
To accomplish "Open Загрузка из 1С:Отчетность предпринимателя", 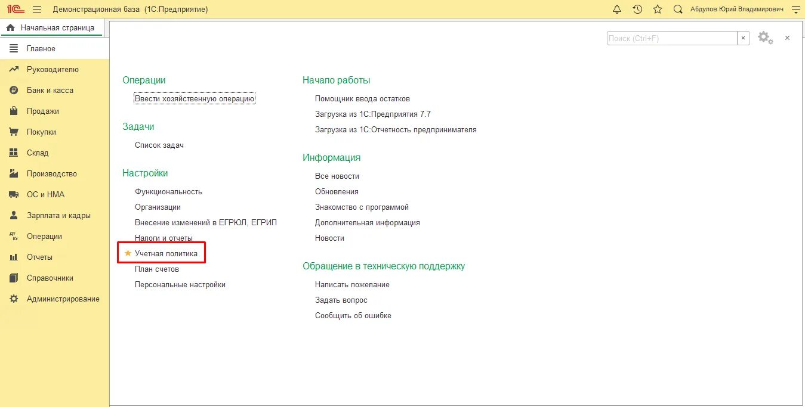I will coord(396,130).
